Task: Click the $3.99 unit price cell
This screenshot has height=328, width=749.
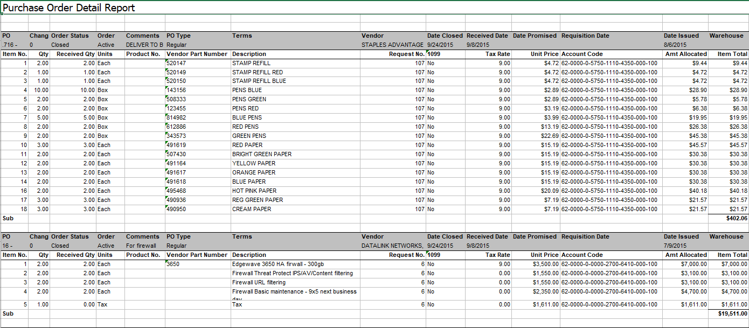Action: pyautogui.click(x=536, y=118)
